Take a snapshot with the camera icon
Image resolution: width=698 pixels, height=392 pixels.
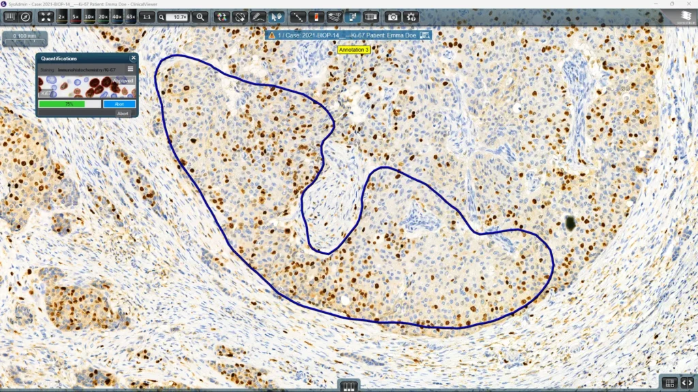click(393, 17)
